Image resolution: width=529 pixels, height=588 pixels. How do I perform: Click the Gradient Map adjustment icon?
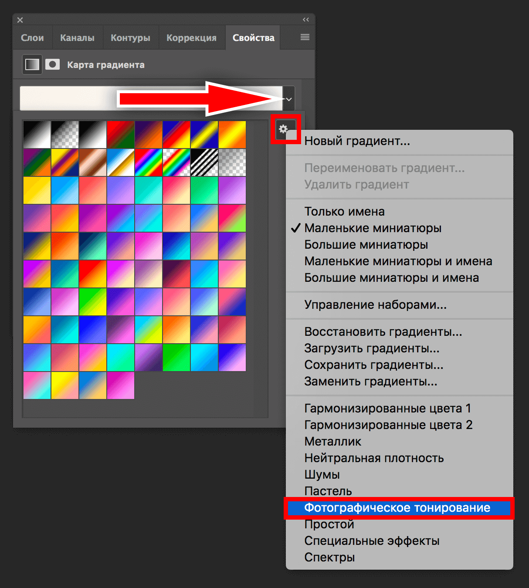coord(31,64)
